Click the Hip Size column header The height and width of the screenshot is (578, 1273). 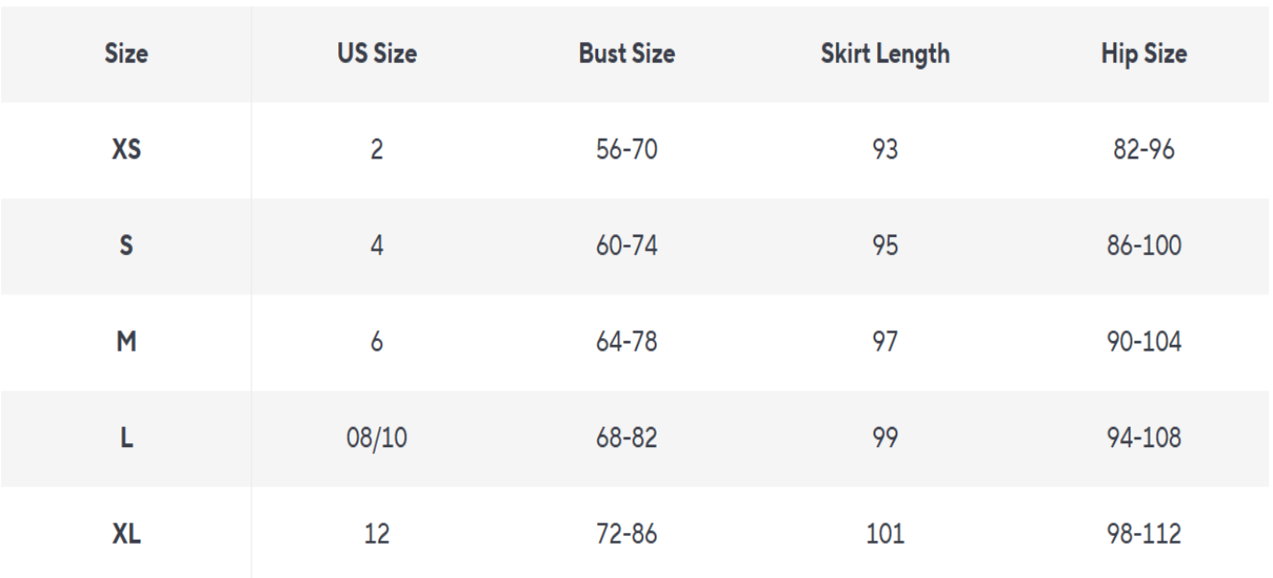click(x=1144, y=54)
